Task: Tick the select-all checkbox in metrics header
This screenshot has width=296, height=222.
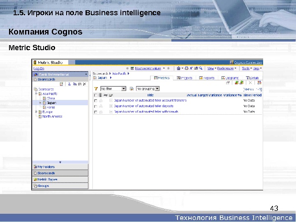Action: (96, 95)
